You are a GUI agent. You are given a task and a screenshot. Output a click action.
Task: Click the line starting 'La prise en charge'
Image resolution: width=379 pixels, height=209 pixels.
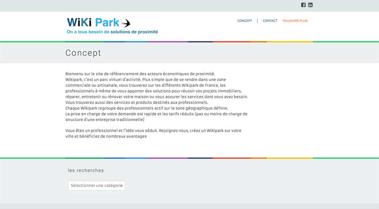[x=157, y=114]
